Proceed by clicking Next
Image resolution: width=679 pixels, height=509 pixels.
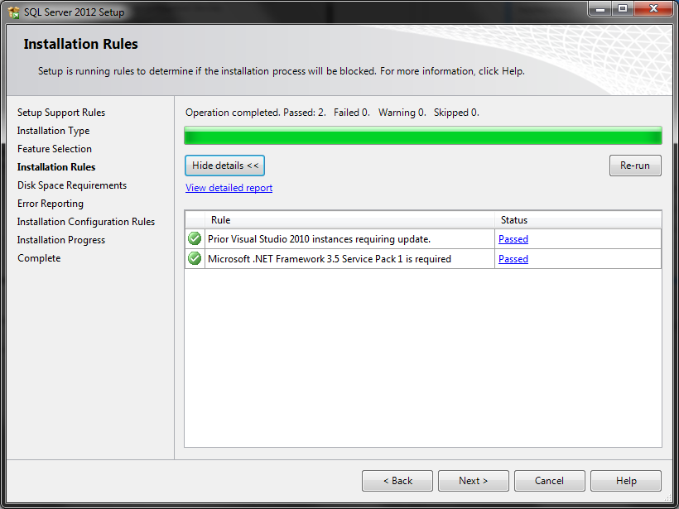pyautogui.click(x=473, y=480)
